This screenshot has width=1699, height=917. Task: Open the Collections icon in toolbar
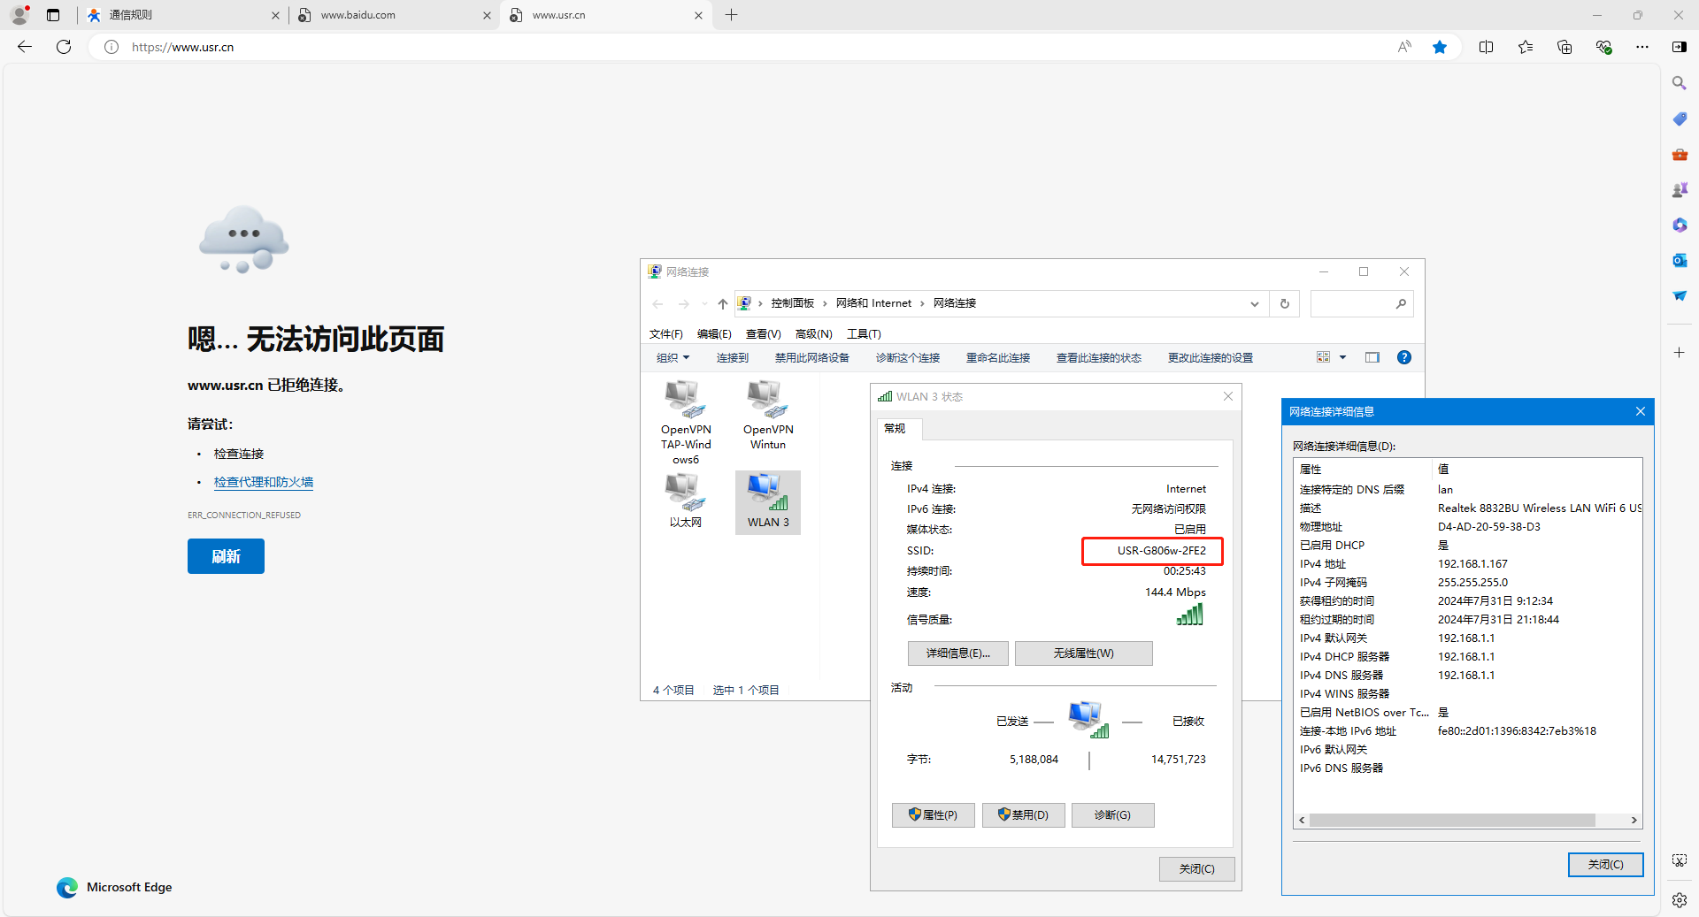tap(1564, 47)
